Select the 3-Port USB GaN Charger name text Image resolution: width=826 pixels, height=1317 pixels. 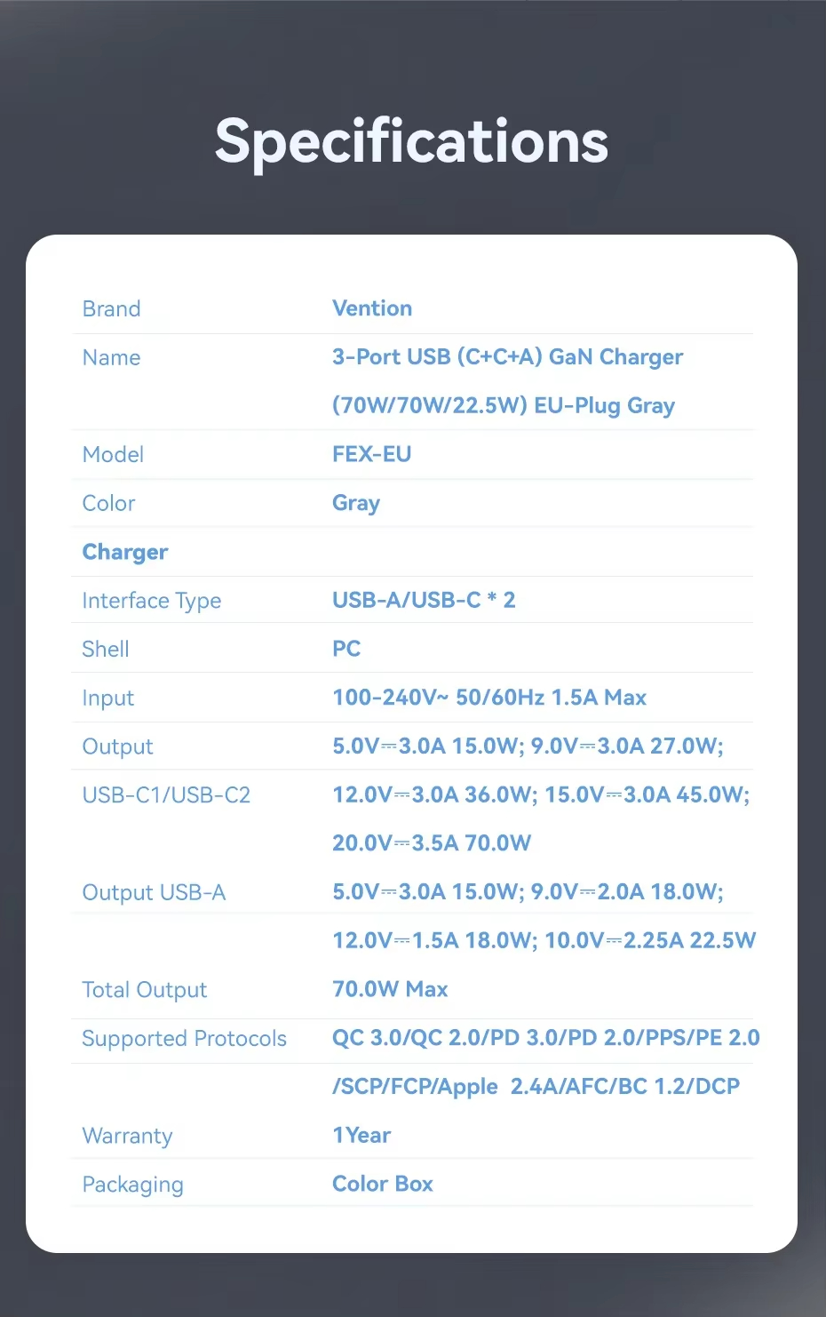[507, 357]
